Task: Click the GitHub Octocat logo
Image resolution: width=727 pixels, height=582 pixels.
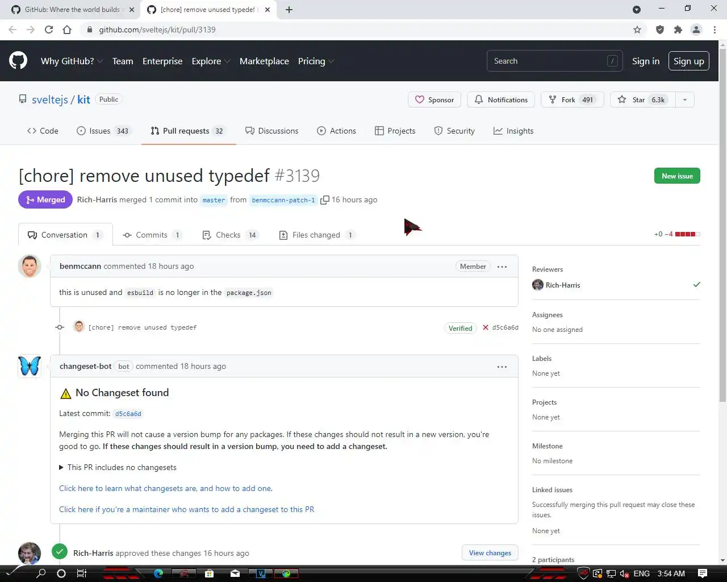Action: [18, 61]
